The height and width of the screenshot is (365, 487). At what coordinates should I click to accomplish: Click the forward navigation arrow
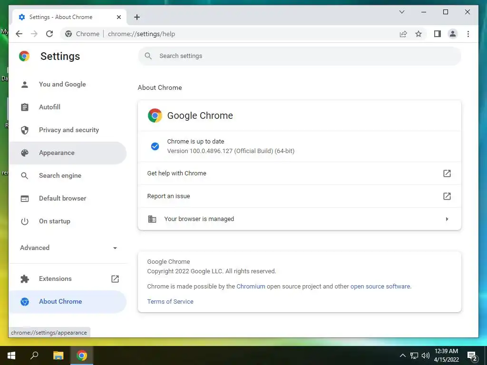(34, 34)
